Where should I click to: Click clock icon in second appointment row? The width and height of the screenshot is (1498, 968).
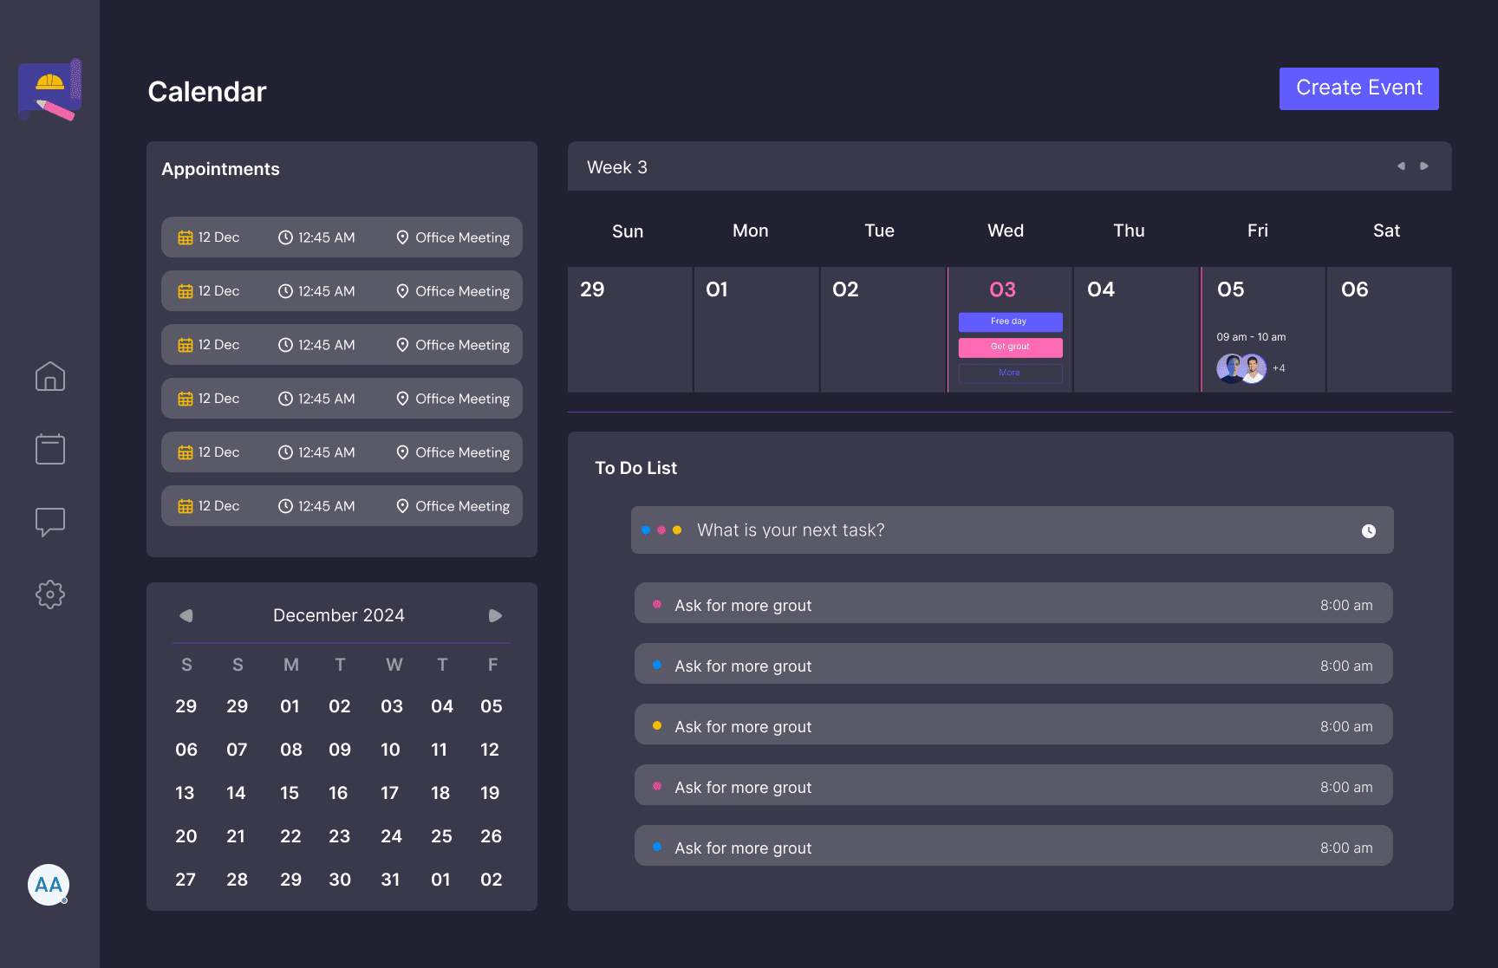pos(285,291)
